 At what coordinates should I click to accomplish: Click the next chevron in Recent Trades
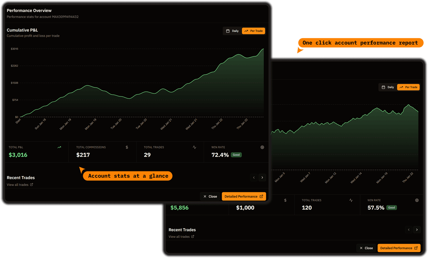(262, 178)
